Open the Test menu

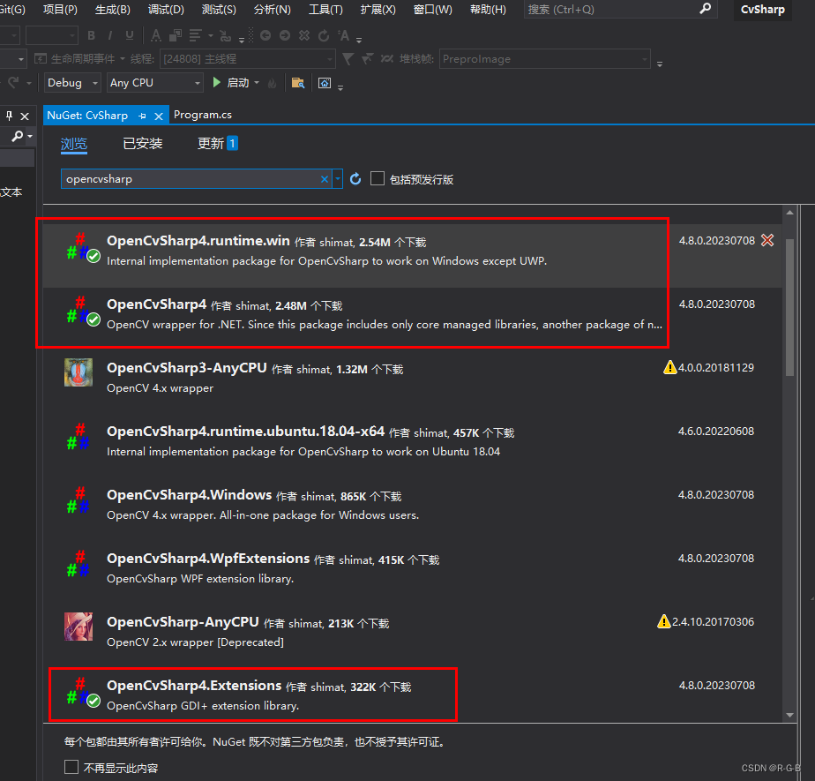pyautogui.click(x=219, y=10)
